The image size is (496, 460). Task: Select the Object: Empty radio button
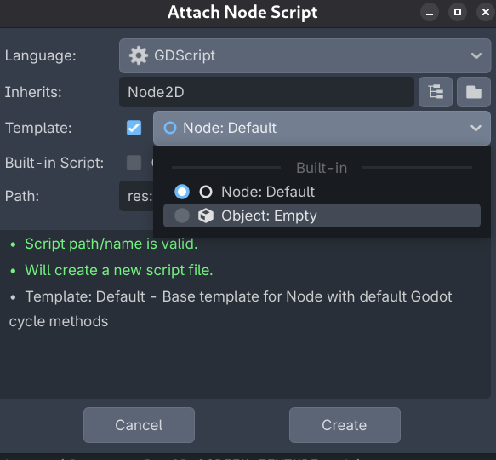tap(182, 216)
